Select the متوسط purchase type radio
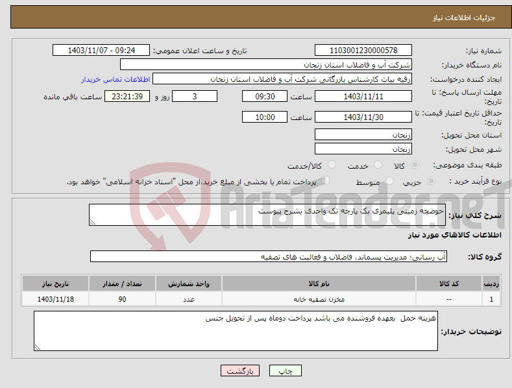Image resolution: width=512 pixels, height=388 pixels. click(389, 180)
